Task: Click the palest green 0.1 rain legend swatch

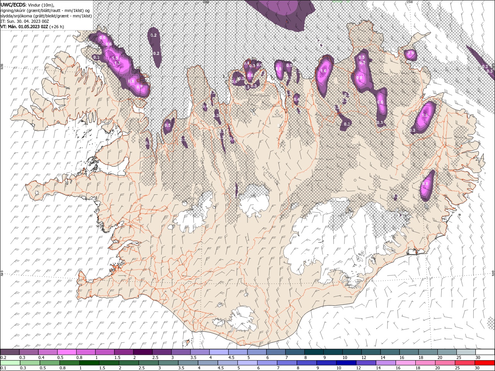Action: [10, 363]
